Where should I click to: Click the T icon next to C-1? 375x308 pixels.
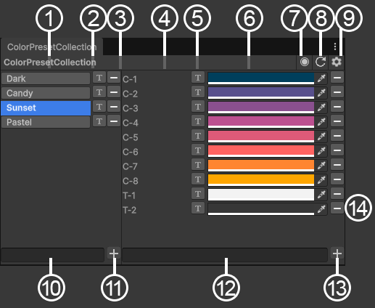pos(198,78)
